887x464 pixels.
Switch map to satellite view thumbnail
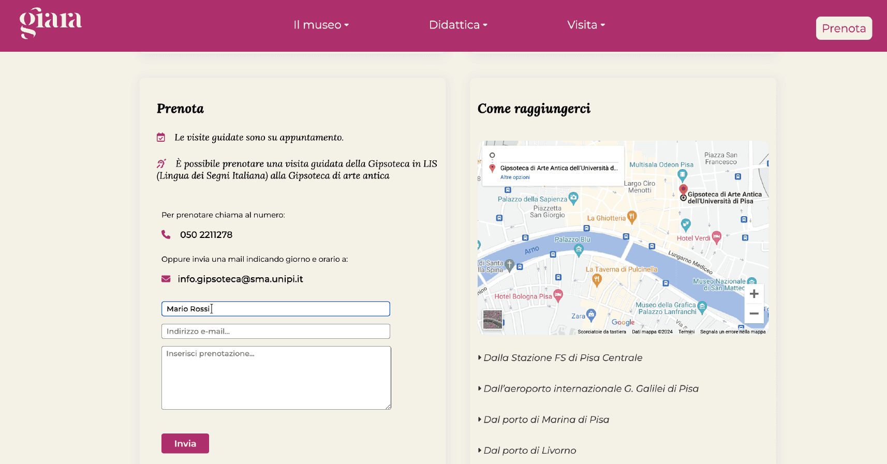(x=492, y=320)
